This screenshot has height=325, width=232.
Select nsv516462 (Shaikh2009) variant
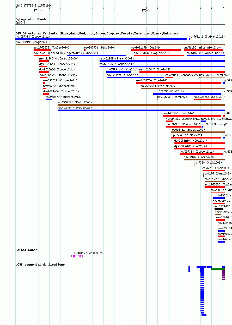point(198,132)
